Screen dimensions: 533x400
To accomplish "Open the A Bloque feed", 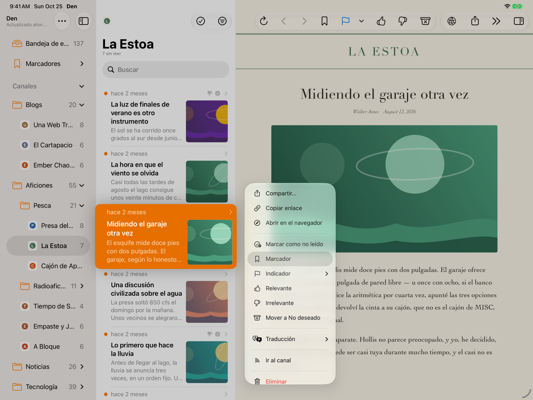I will 48,347.
